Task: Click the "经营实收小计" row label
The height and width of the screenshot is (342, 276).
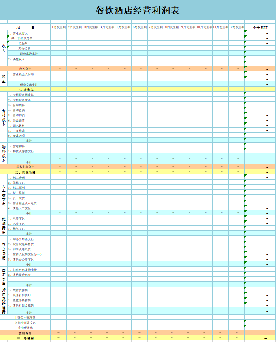Action: pos(29,54)
